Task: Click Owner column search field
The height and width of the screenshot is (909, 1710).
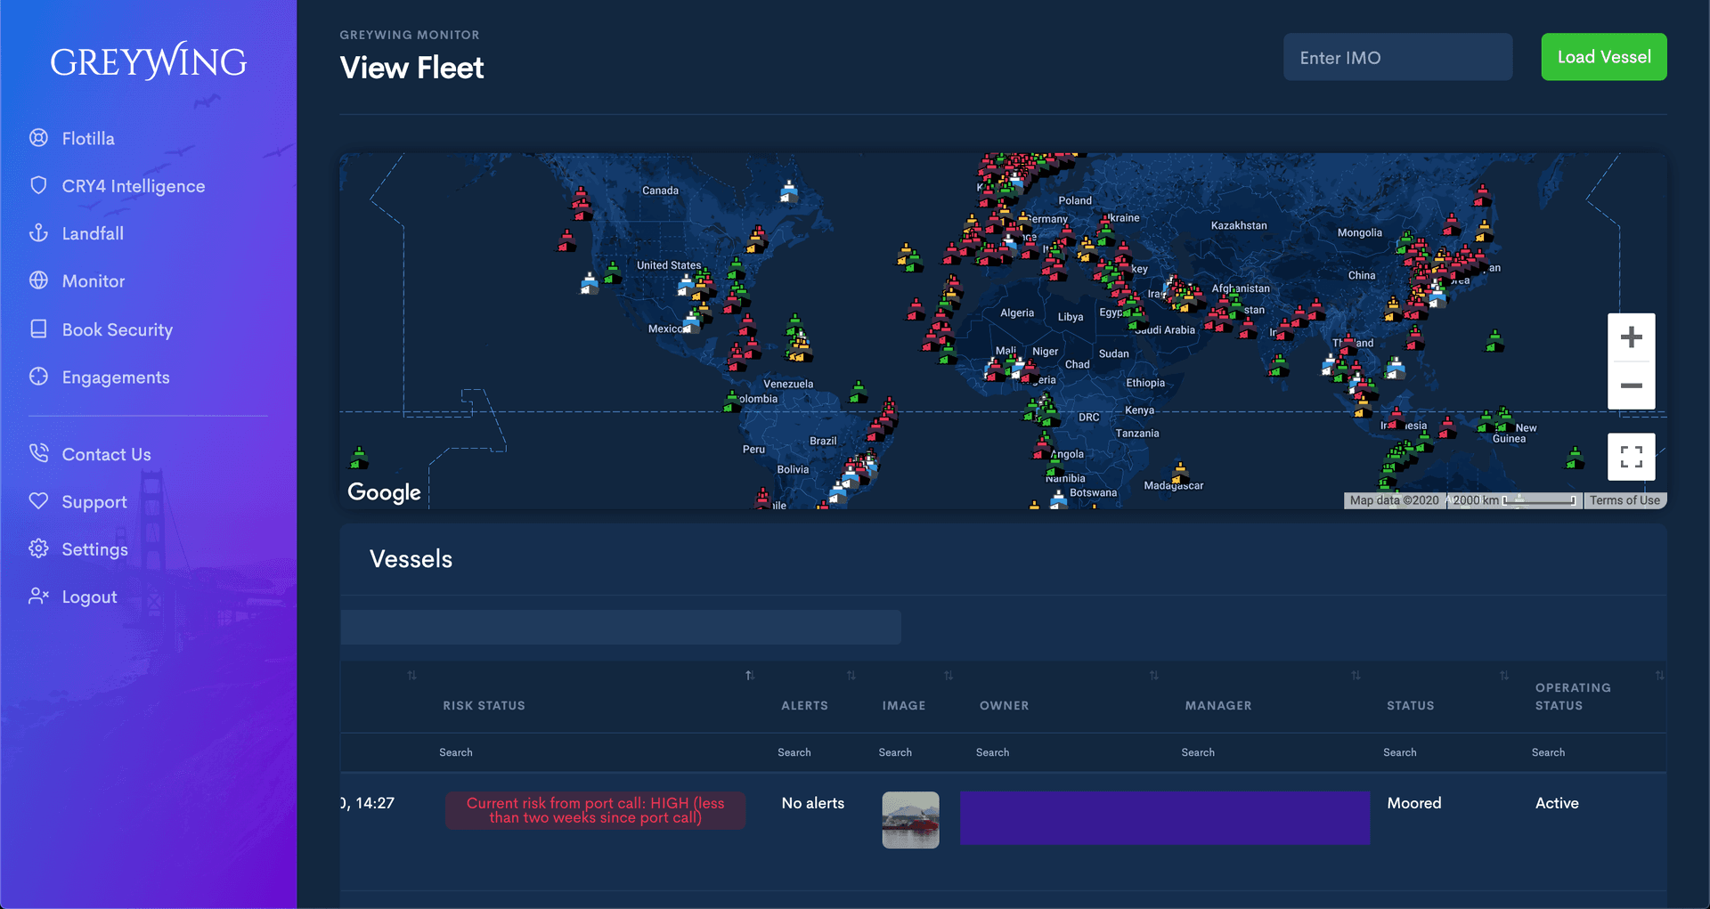Action: tap(1064, 752)
